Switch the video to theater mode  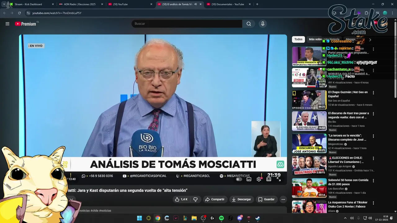tap(269, 179)
